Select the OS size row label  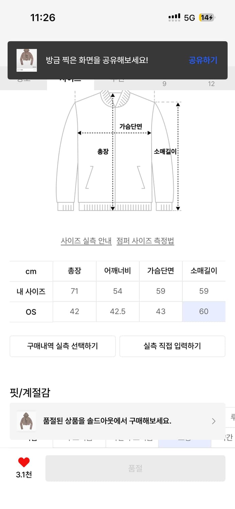coord(31,312)
